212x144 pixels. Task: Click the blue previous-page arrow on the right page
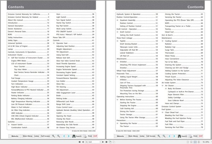click(170, 136)
